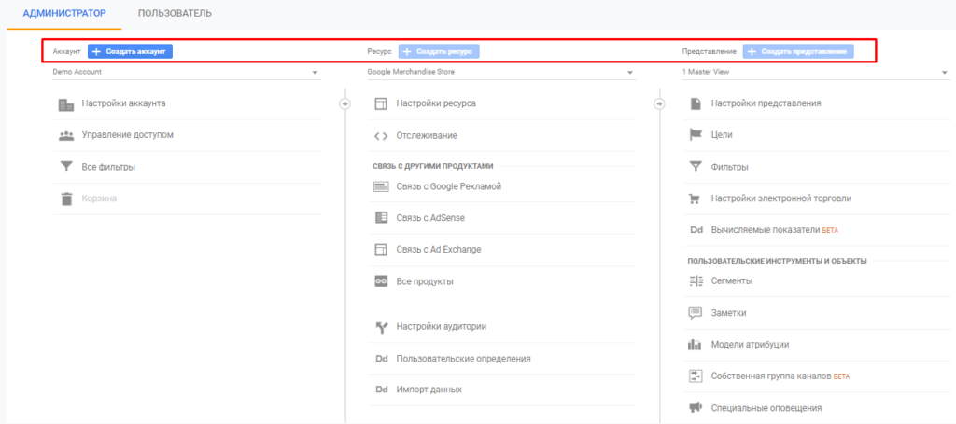Switch to the ПОЛЬЗОВАТЕЛЬ tab

point(174,13)
